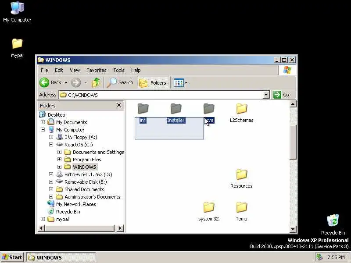The image size is (351, 263).
Task: Expand virtio-win-0.1.262 (D:) node
Action: (x=51, y=174)
